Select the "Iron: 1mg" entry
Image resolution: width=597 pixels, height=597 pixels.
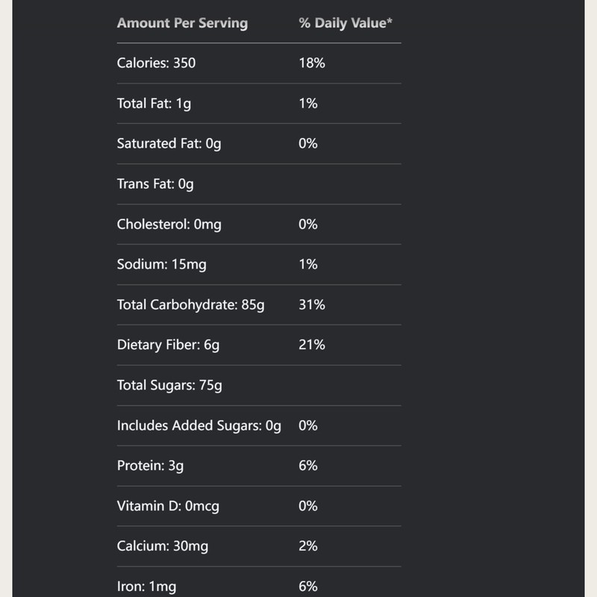coord(146,587)
